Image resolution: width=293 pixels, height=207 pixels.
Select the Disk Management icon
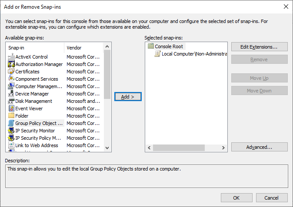point(11,101)
